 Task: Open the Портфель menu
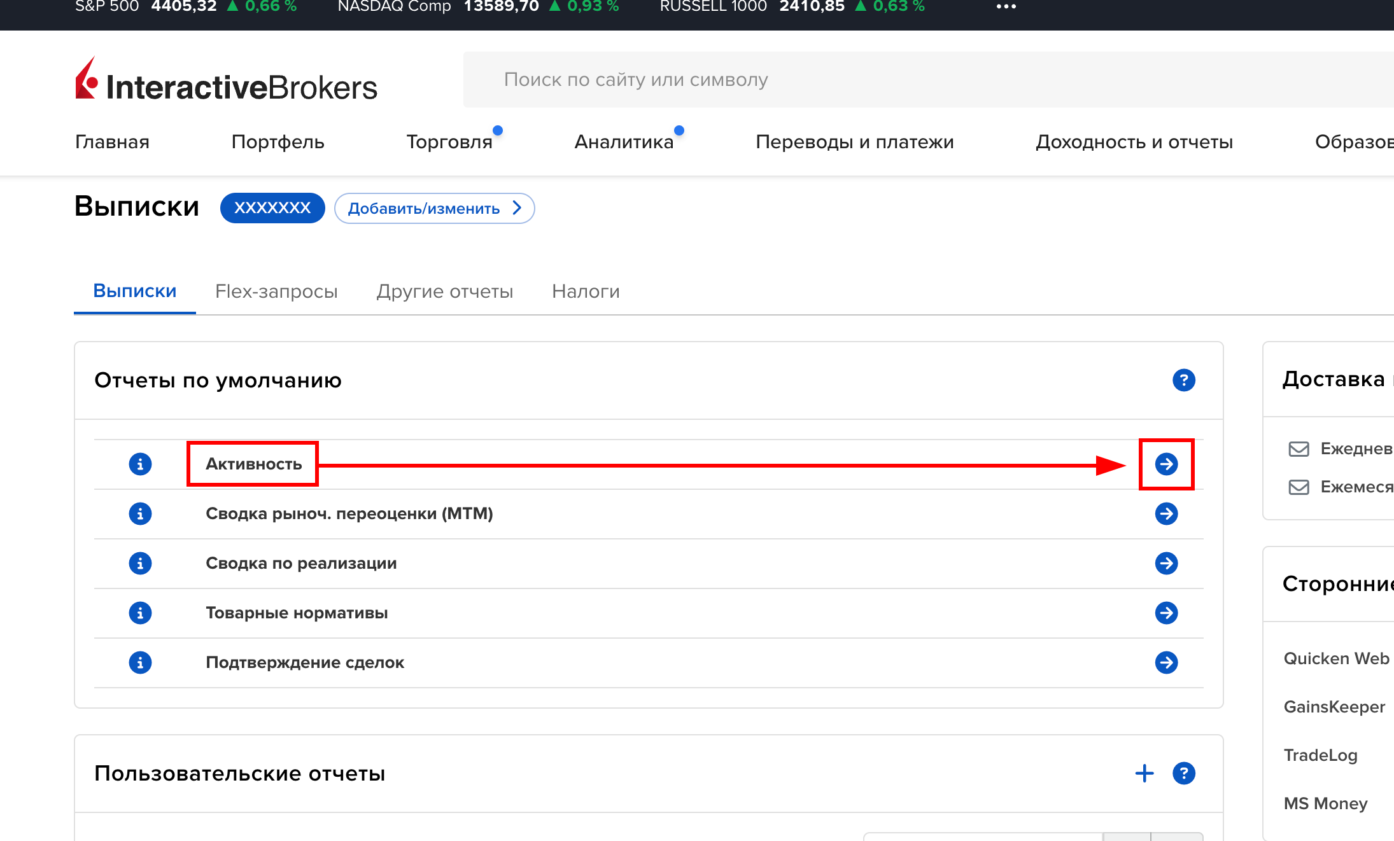point(278,141)
